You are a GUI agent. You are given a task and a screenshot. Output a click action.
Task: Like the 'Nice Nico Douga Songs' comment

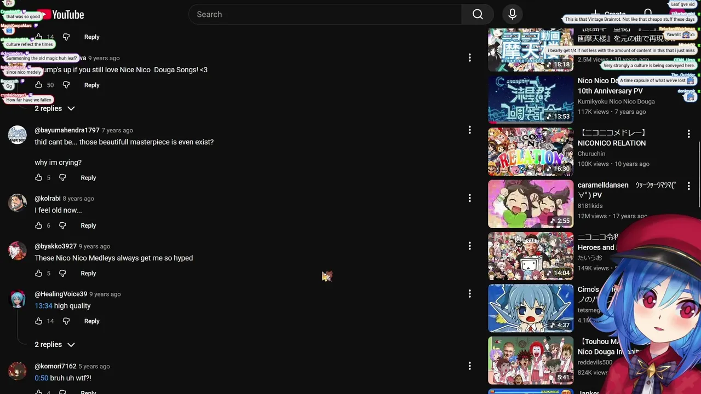(38, 85)
